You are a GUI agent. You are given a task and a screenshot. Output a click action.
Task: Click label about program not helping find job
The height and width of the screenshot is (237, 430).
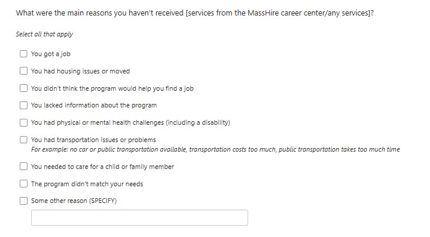[x=112, y=88]
